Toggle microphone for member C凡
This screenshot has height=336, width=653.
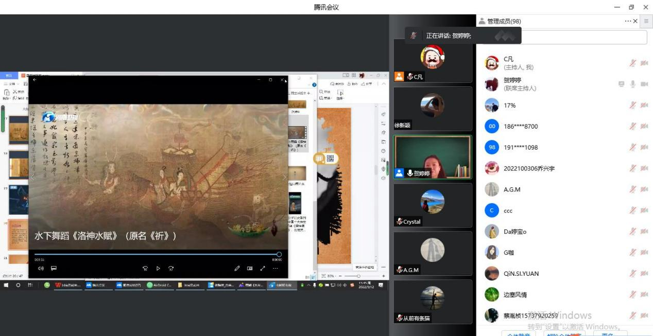633,63
